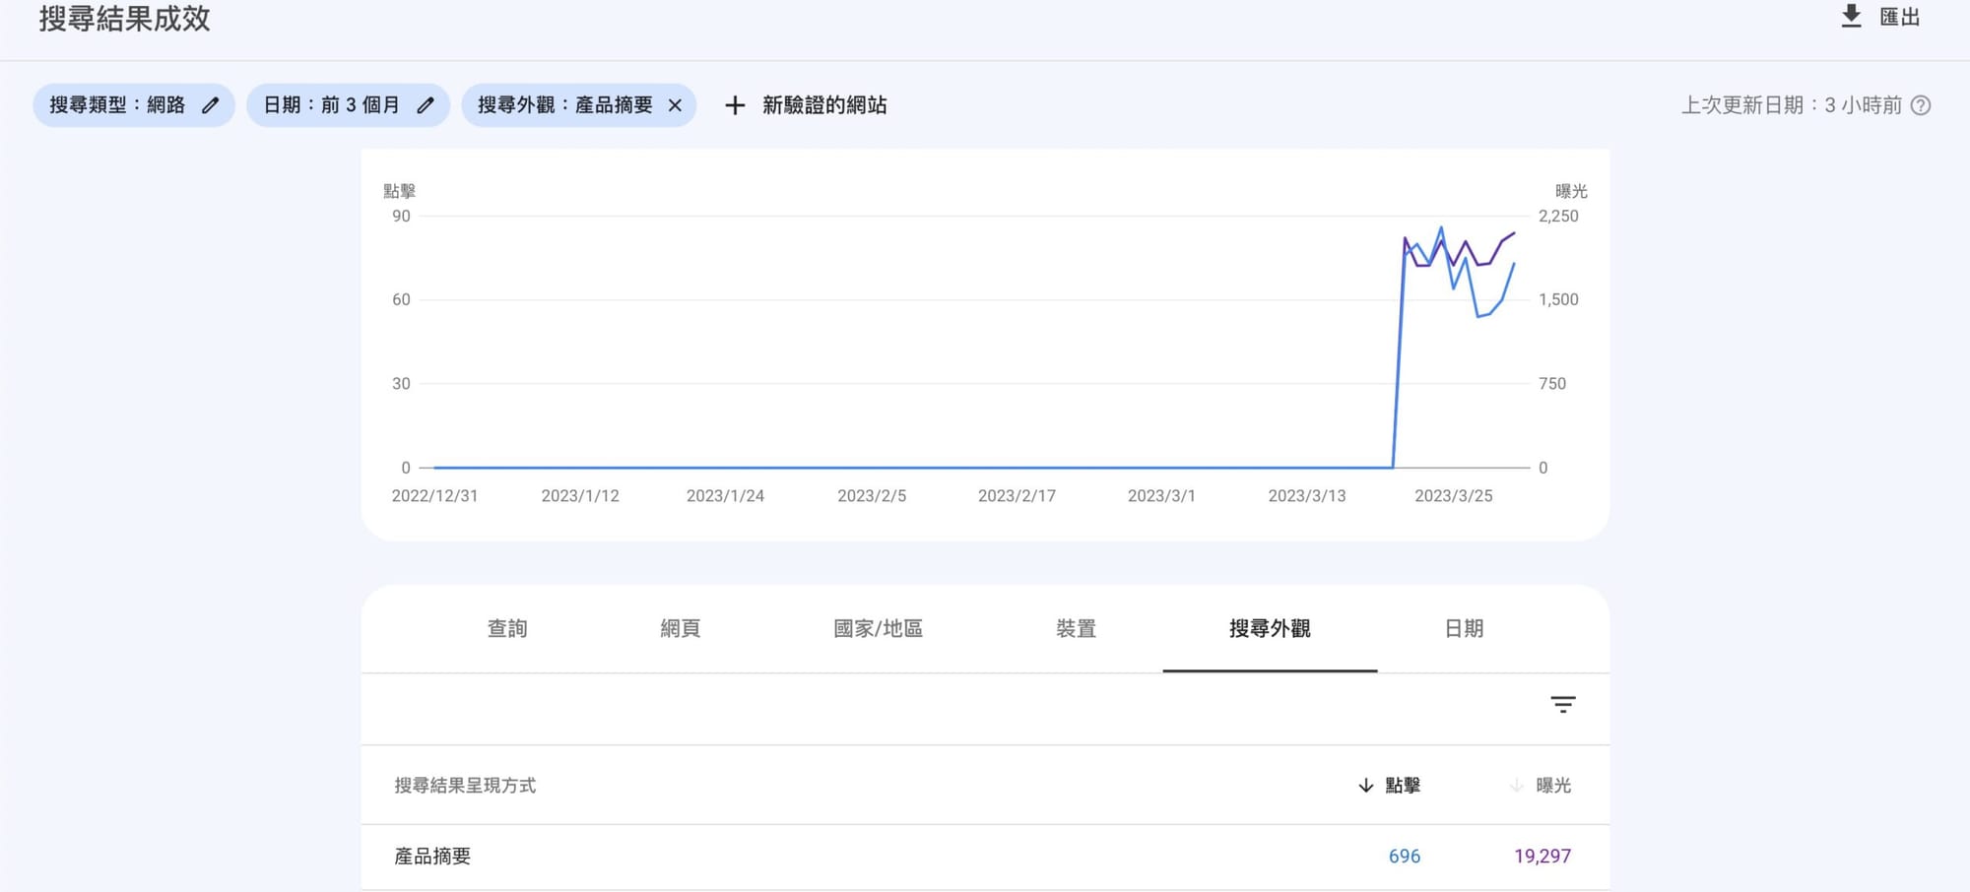
Task: Select the 搜尋外觀 tab
Action: click(x=1270, y=628)
